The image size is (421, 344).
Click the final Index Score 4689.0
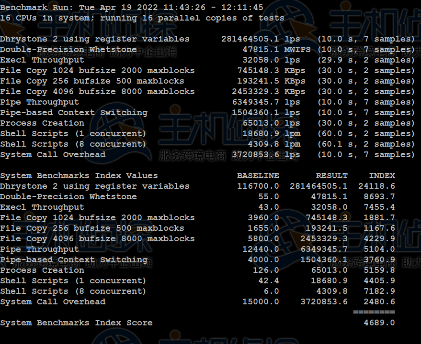(379, 322)
